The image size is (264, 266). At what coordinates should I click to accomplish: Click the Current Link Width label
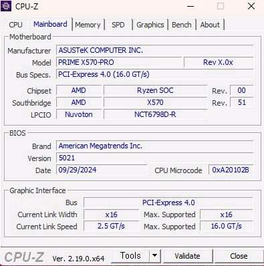47,215
